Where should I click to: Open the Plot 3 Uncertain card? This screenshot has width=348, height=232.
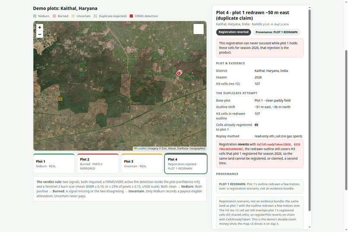[142, 163]
